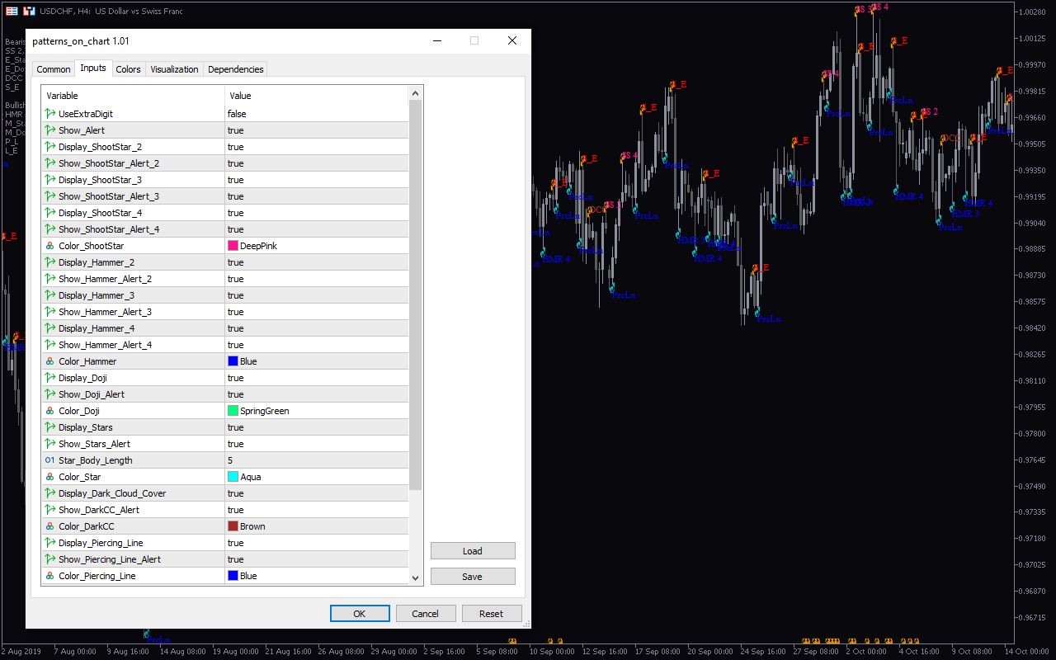Open the Color_Star Aqua value dropdown
The image size is (1056, 660).
pos(317,477)
